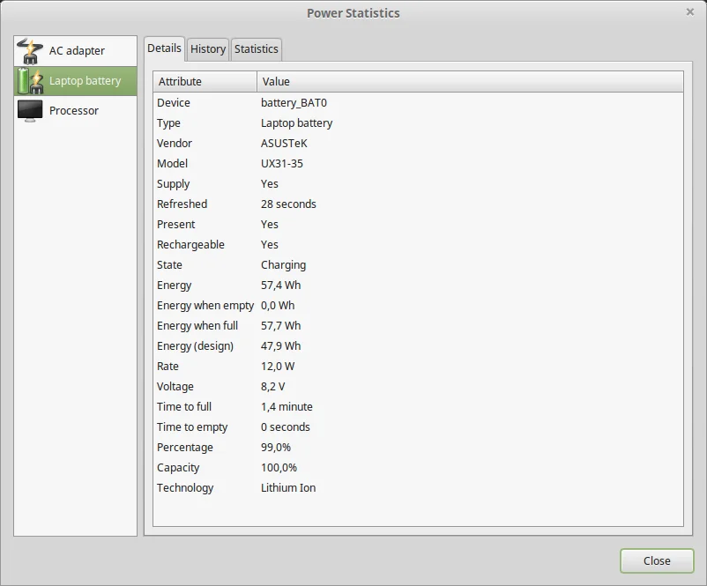Select the 'Energy (design)' label
Image resolution: width=707 pixels, height=586 pixels.
[195, 346]
